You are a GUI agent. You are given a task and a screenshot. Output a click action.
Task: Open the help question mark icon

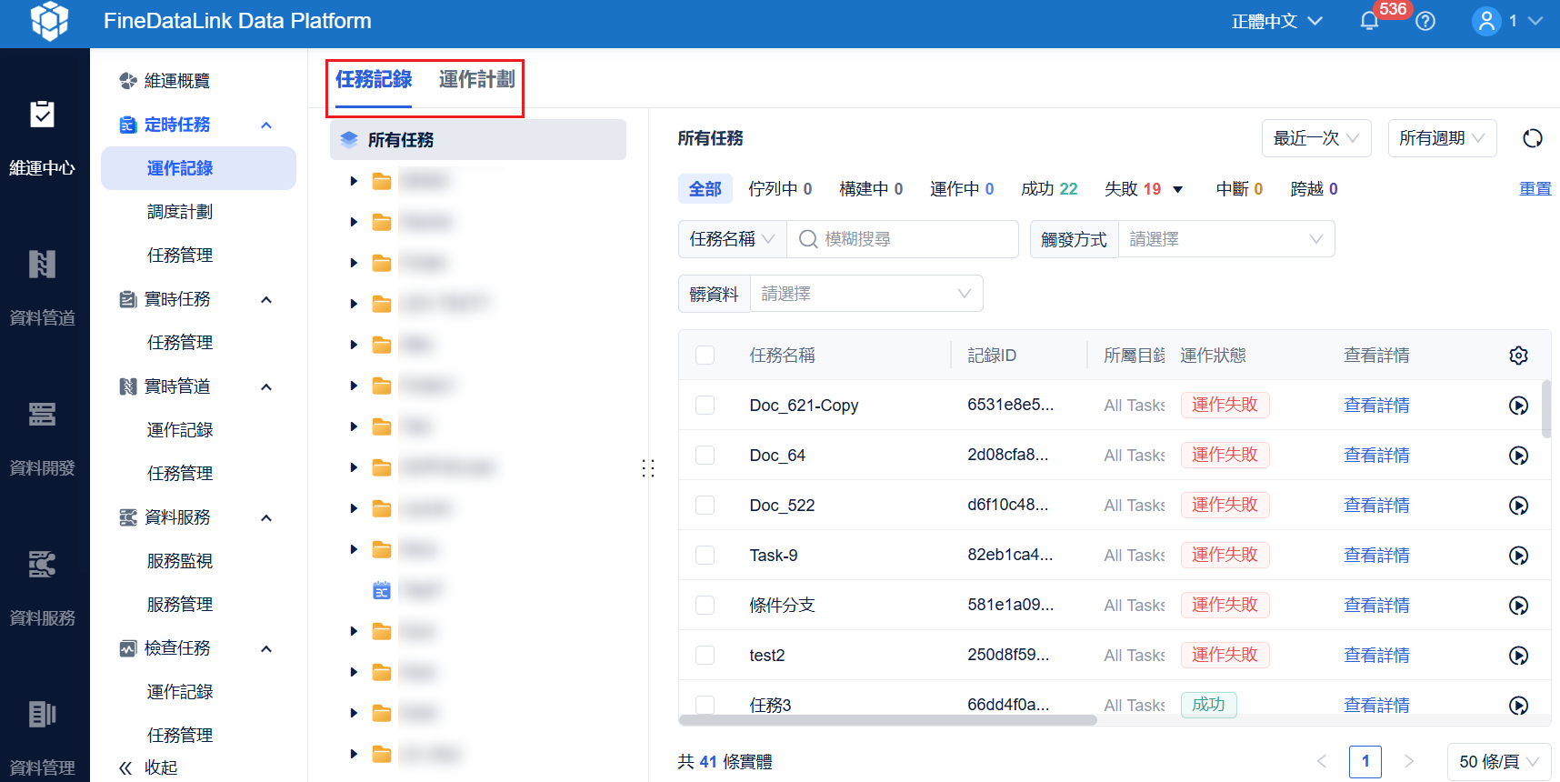click(1425, 21)
